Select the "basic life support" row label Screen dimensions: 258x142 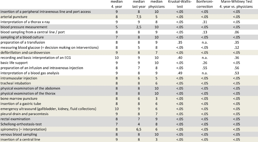(x=14, y=62)
